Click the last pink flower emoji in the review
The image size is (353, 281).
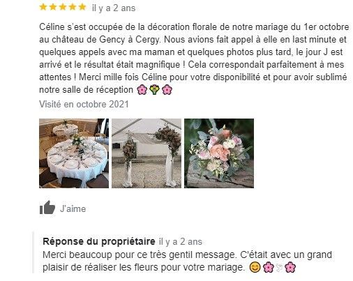click(167, 90)
